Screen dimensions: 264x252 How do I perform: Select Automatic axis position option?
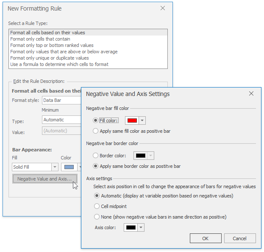[97, 196]
